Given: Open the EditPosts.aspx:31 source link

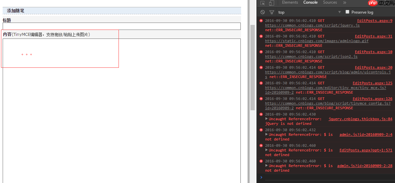Looking at the screenshot, I should pyautogui.click(x=374, y=36).
